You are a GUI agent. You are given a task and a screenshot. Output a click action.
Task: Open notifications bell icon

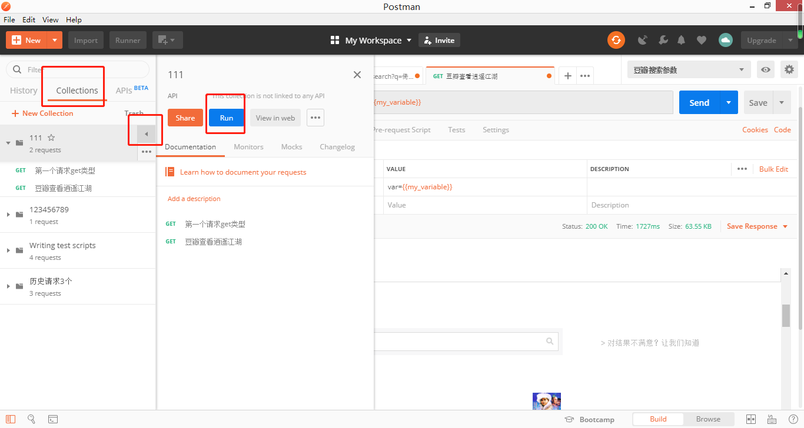(682, 40)
